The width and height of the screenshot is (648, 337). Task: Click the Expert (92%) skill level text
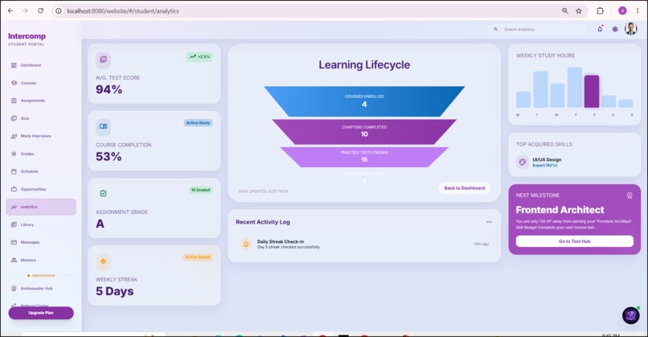(544, 166)
